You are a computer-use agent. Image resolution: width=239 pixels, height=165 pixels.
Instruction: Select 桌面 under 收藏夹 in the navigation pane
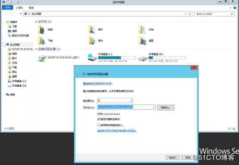point(13,31)
